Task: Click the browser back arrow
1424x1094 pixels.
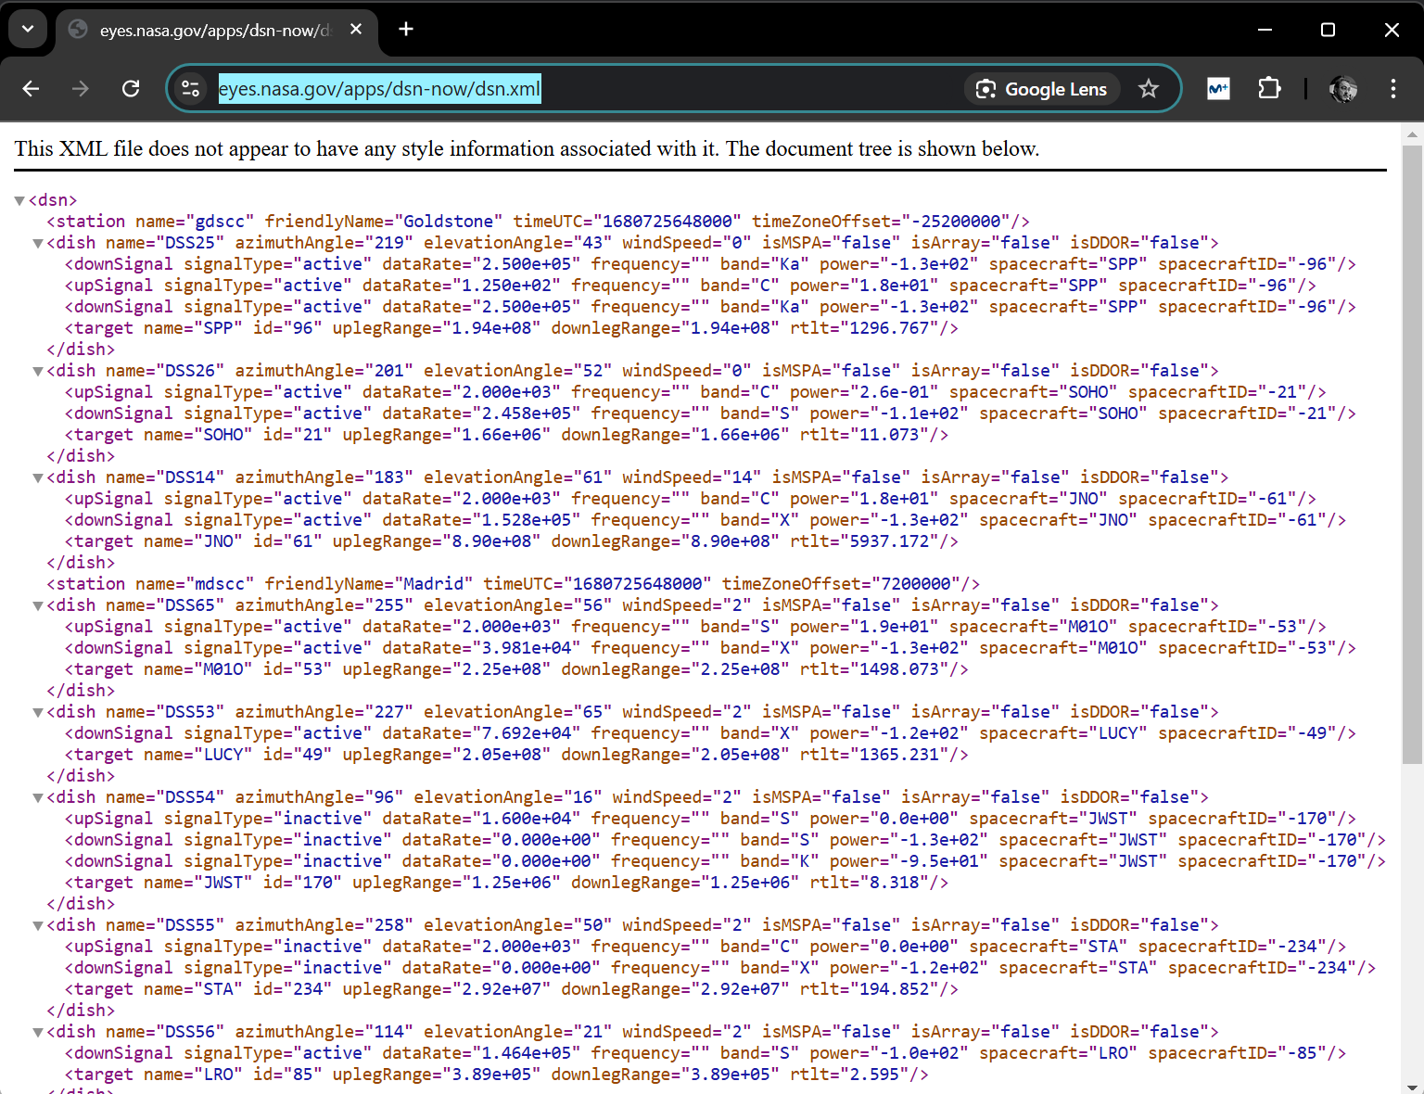Action: tap(31, 89)
